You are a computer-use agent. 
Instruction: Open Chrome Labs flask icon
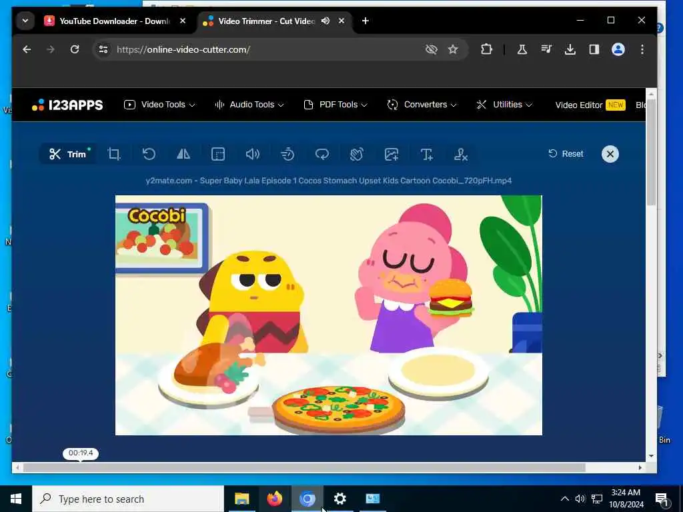click(x=522, y=49)
